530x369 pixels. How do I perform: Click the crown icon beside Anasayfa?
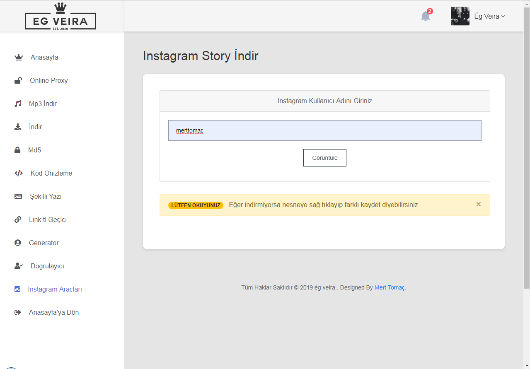coord(18,57)
